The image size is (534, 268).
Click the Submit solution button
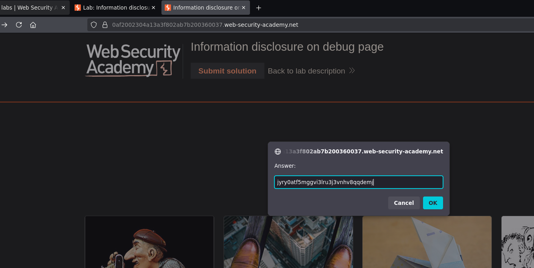(227, 71)
